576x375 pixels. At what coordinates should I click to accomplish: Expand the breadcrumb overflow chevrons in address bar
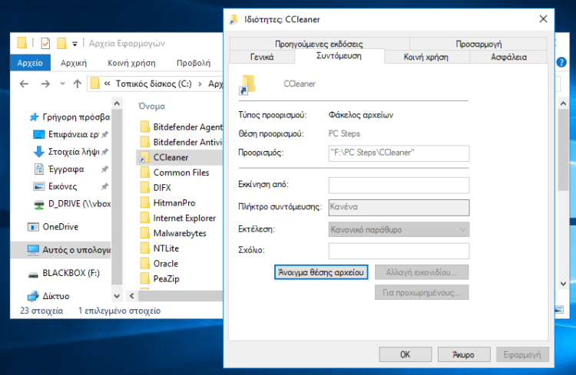pyautogui.click(x=107, y=84)
